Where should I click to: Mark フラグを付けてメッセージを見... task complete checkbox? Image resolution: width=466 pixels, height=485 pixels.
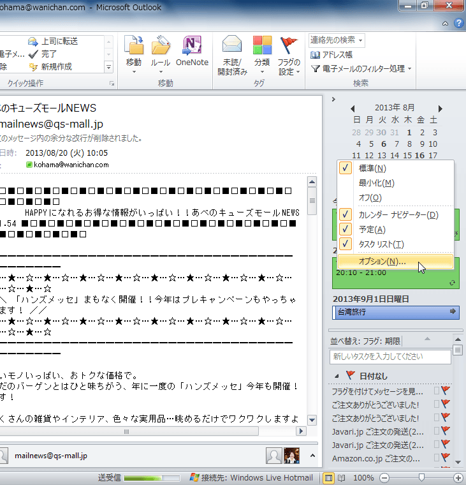[437, 391]
